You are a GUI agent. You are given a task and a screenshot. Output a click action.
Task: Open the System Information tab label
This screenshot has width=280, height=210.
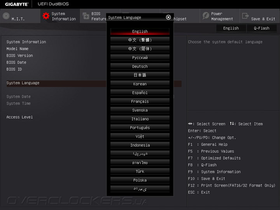click(63, 16)
